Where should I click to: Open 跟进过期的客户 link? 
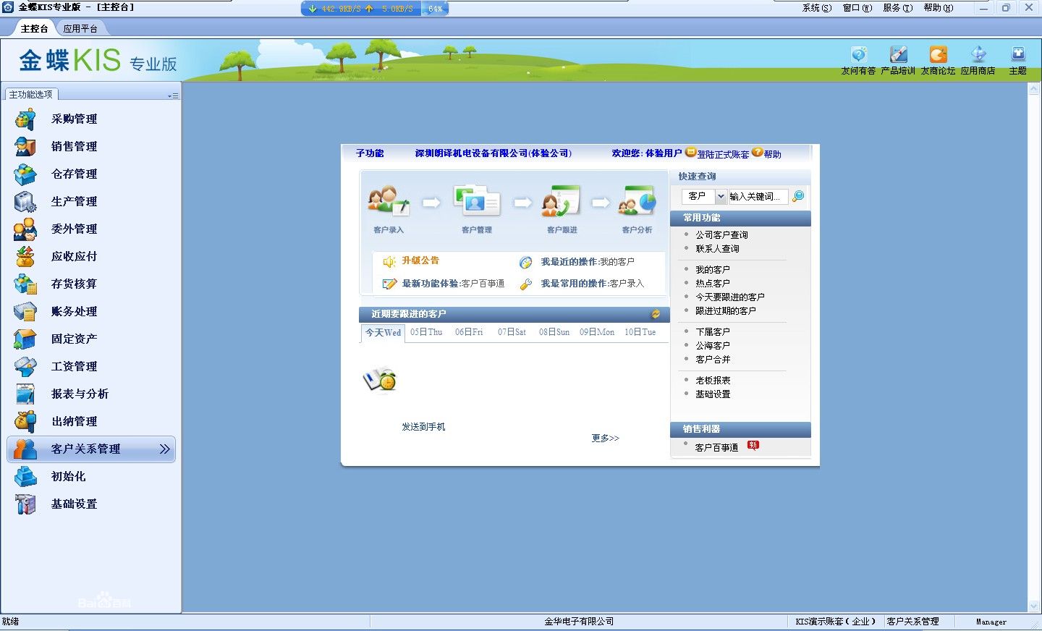pyautogui.click(x=725, y=311)
